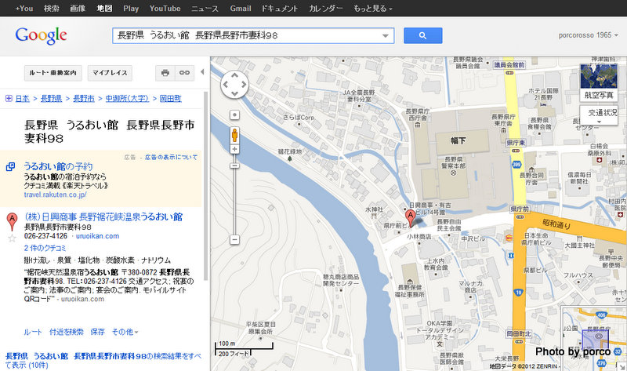Open ニュース in the top bar

[205, 9]
